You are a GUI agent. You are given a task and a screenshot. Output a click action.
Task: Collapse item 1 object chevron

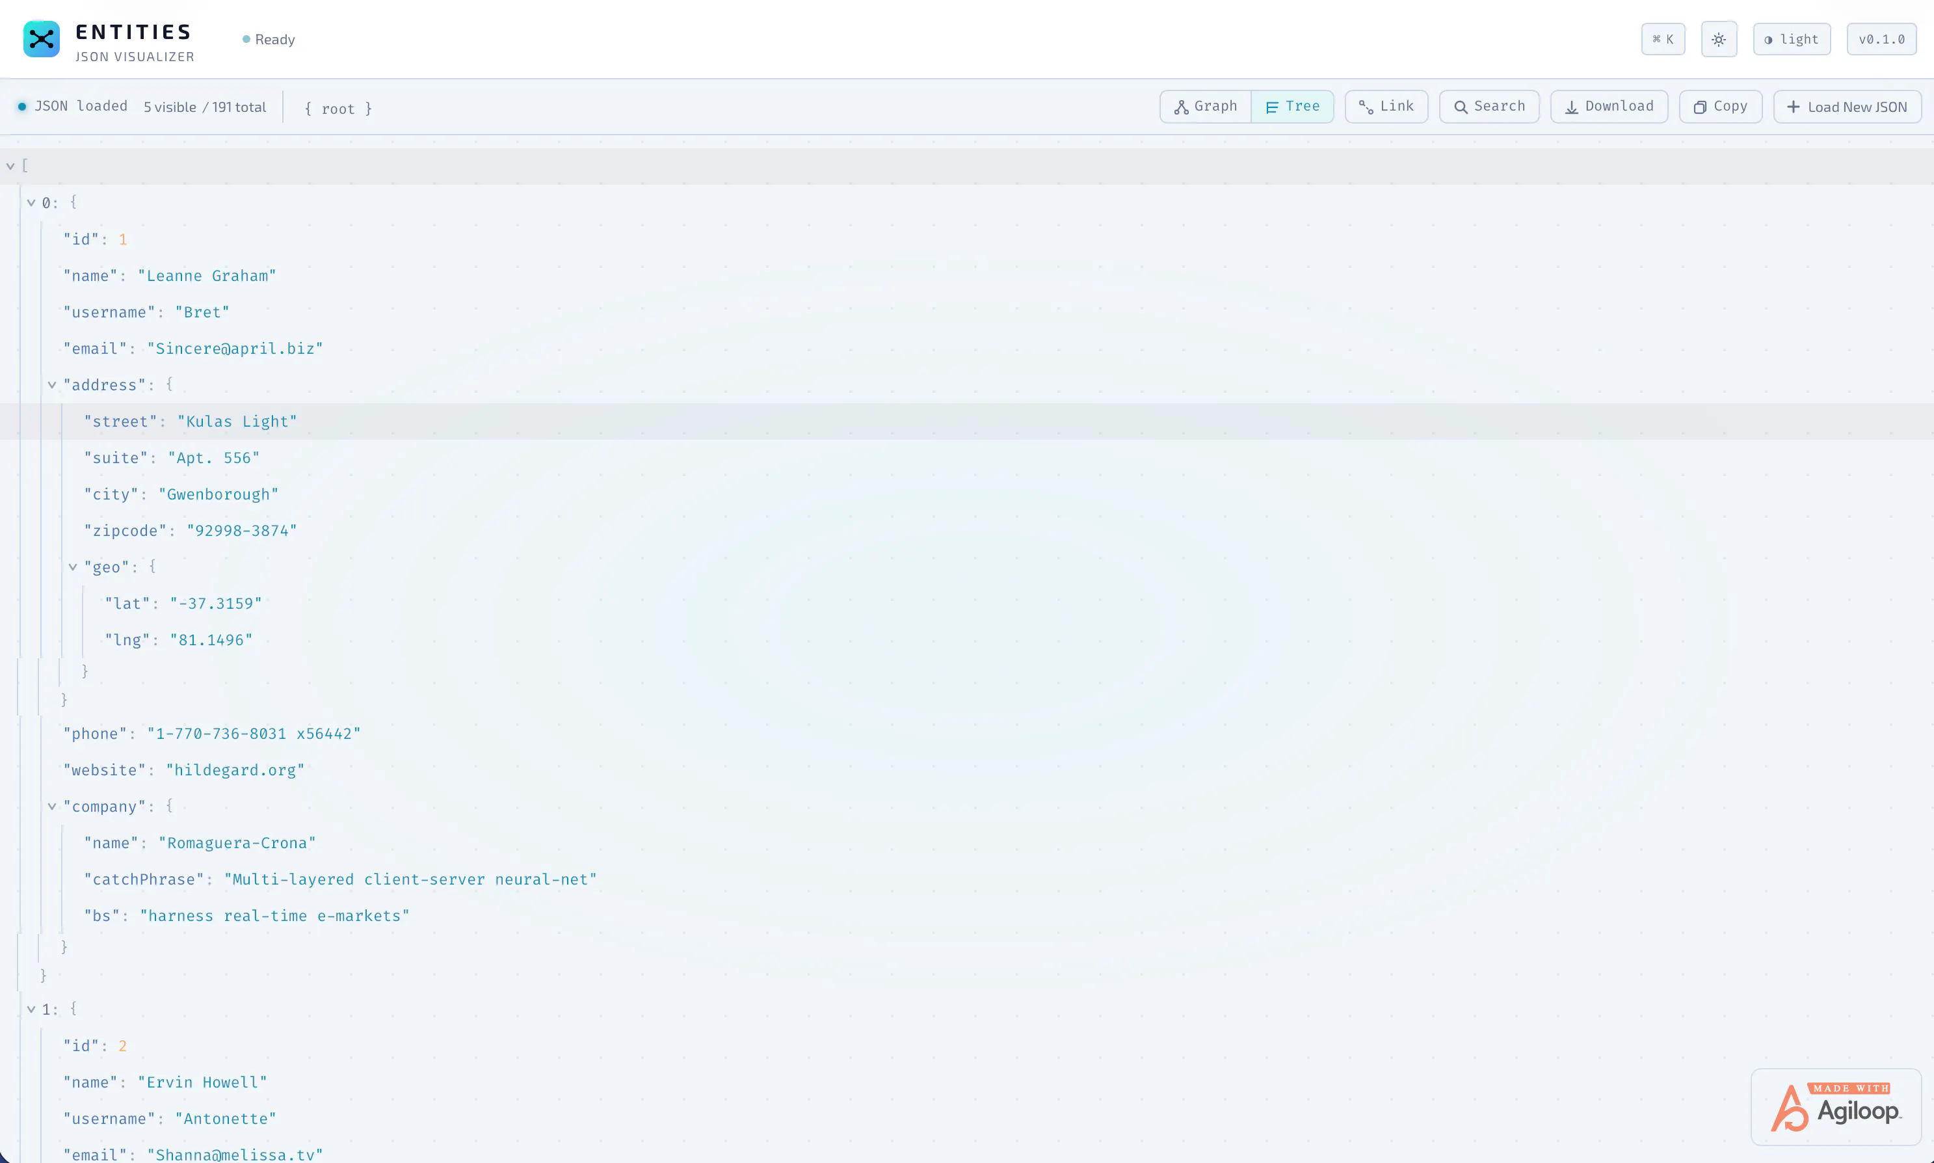[x=31, y=1009]
